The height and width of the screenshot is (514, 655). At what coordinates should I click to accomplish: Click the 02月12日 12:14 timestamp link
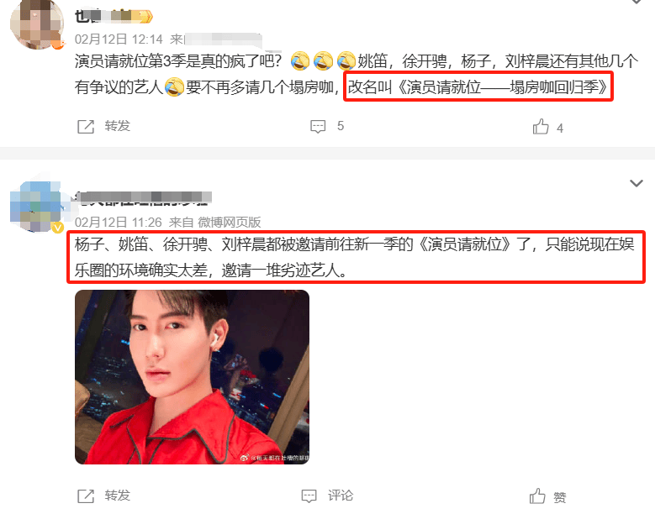tap(119, 39)
